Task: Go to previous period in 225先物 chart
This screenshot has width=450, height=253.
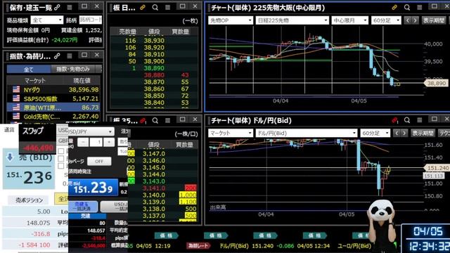Action: pyautogui.click(x=408, y=20)
